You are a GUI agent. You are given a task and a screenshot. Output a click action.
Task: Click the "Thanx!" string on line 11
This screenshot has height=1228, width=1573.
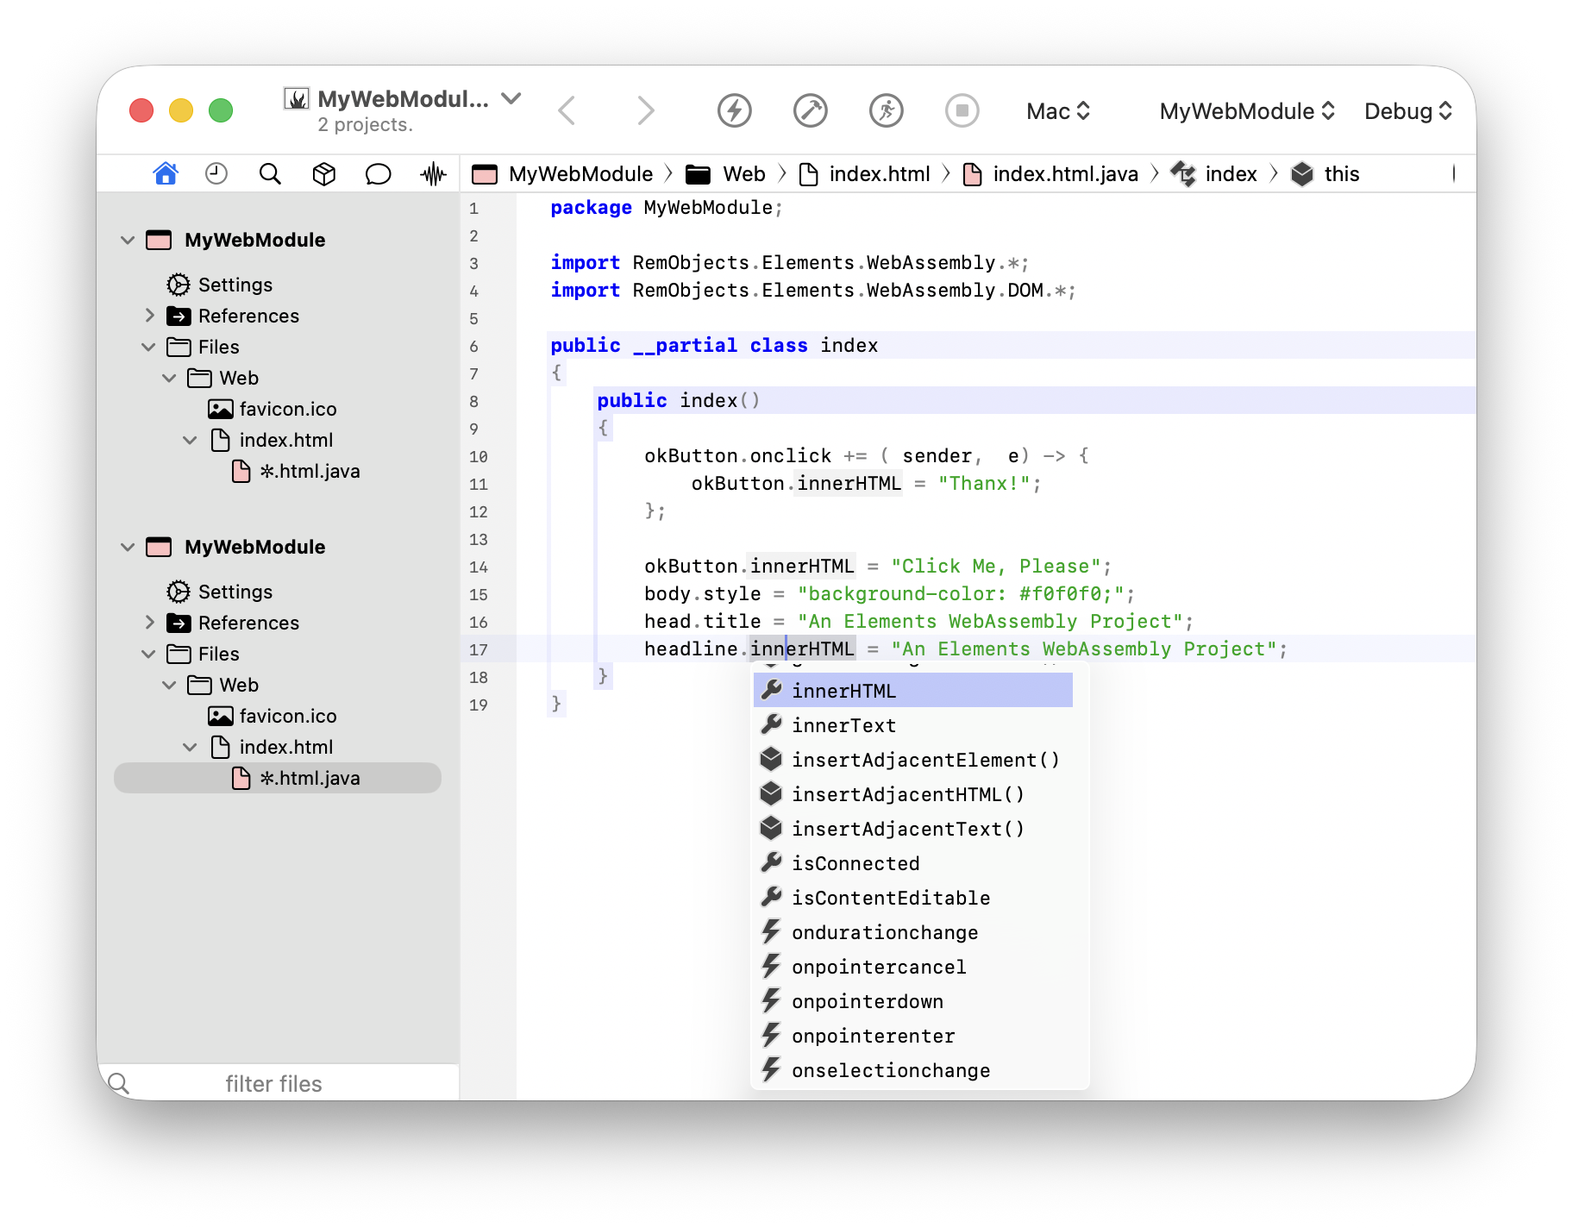point(984,483)
